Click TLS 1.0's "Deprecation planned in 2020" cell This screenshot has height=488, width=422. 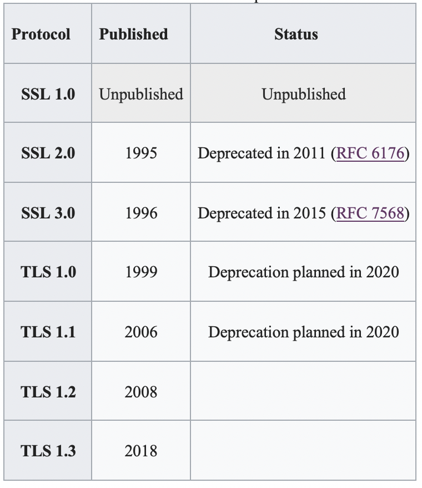pos(303,272)
